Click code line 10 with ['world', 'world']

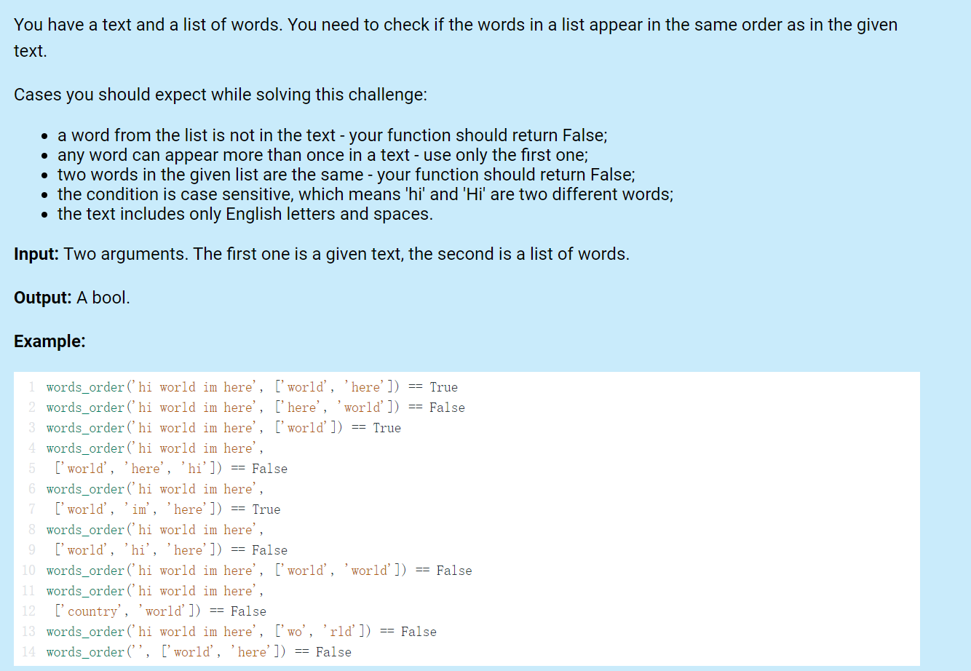259,571
